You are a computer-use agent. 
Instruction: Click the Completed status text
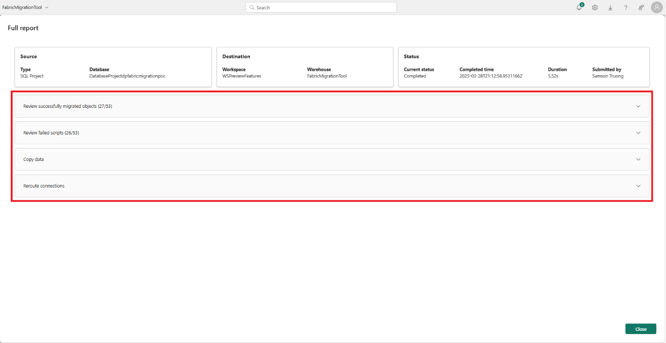pyautogui.click(x=415, y=76)
